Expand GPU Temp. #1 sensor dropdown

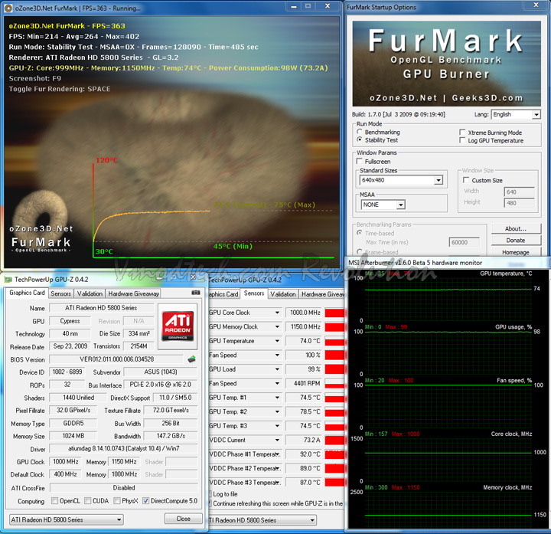point(277,398)
